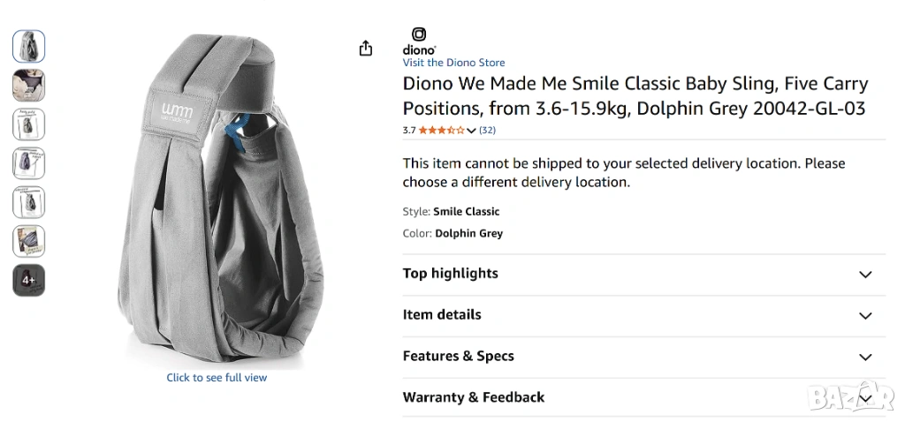Click the share icon above product image
The height and width of the screenshot is (422, 905).
click(x=366, y=49)
